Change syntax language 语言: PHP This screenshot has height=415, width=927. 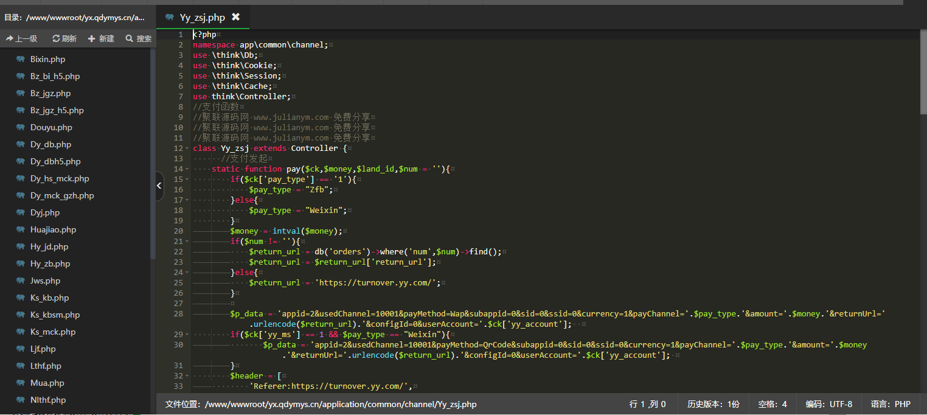tap(891, 404)
